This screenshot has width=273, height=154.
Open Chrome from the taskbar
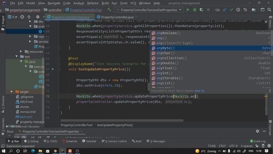tap(55, 151)
